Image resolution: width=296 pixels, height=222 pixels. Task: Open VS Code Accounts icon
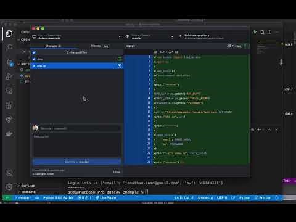[x=9, y=173]
